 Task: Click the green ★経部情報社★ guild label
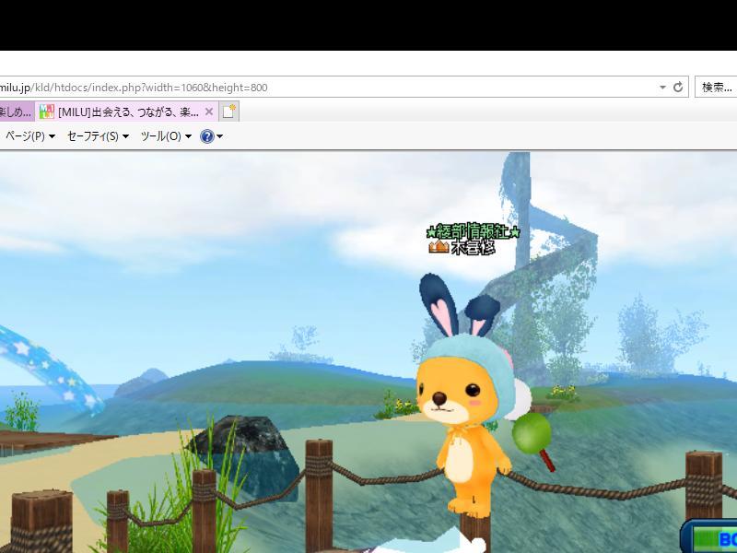click(x=474, y=232)
